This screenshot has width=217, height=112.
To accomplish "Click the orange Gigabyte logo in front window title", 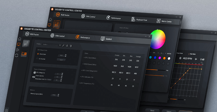I will pyautogui.click(x=21, y=29).
